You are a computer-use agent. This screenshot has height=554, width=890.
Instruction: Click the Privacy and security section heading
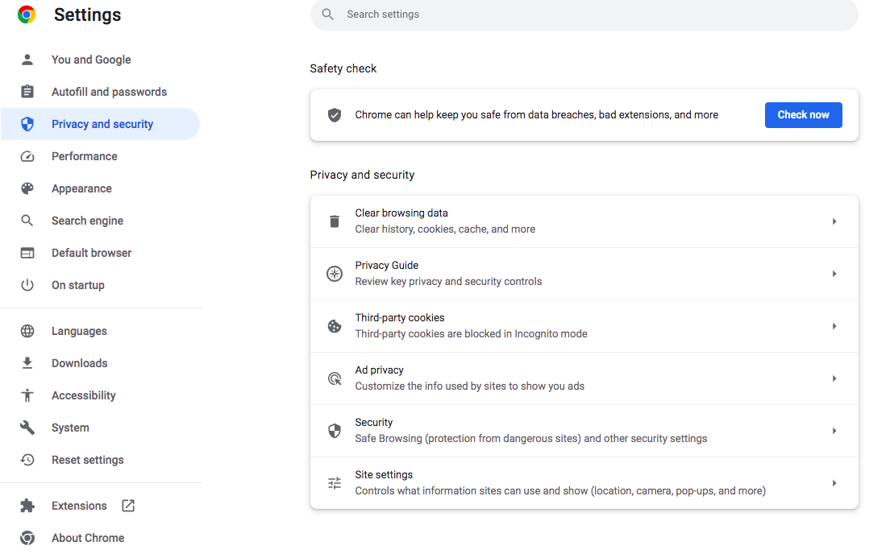[x=362, y=175]
